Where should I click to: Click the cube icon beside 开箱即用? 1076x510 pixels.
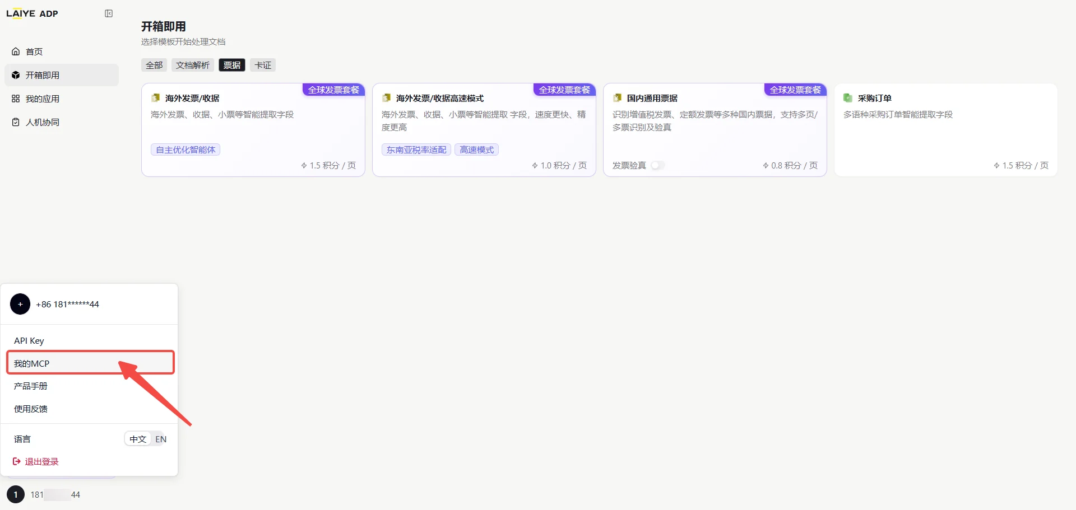click(x=16, y=75)
